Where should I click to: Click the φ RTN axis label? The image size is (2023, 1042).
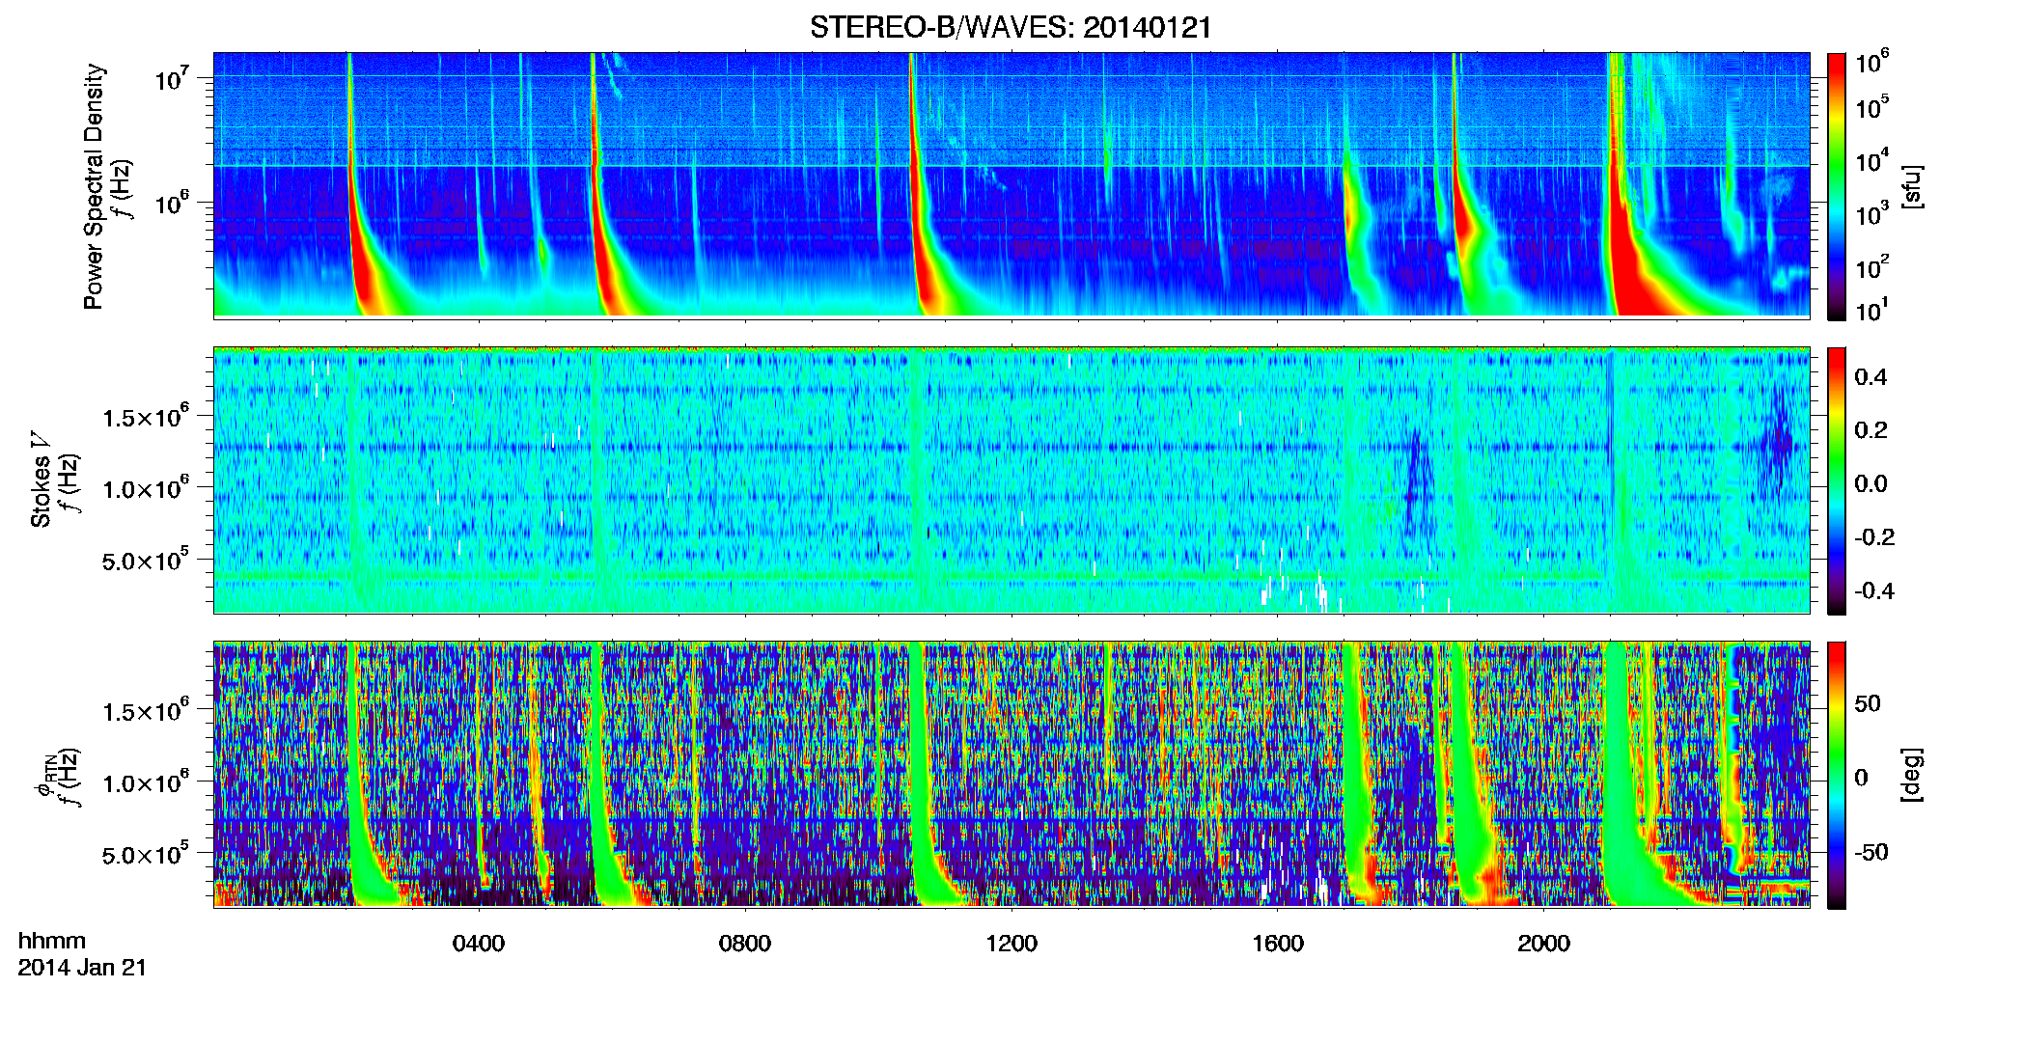[45, 777]
